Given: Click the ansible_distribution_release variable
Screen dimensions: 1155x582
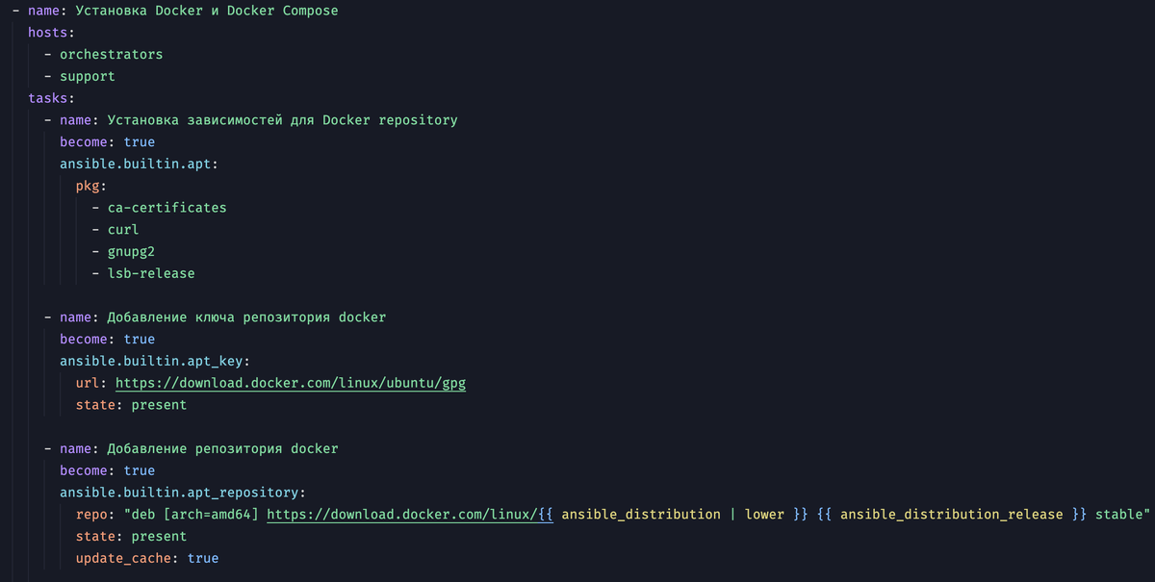Looking at the screenshot, I should (x=951, y=514).
